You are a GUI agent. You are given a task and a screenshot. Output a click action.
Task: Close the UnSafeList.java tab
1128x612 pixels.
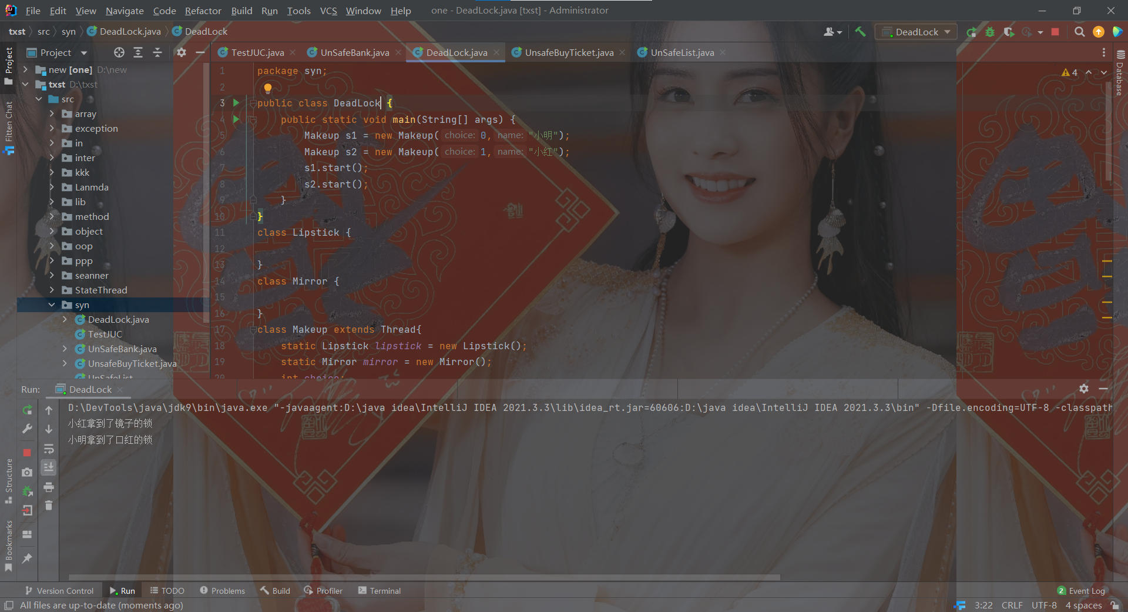723,52
